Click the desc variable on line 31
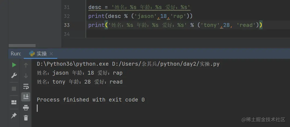290x127 pixels. (95, 7)
